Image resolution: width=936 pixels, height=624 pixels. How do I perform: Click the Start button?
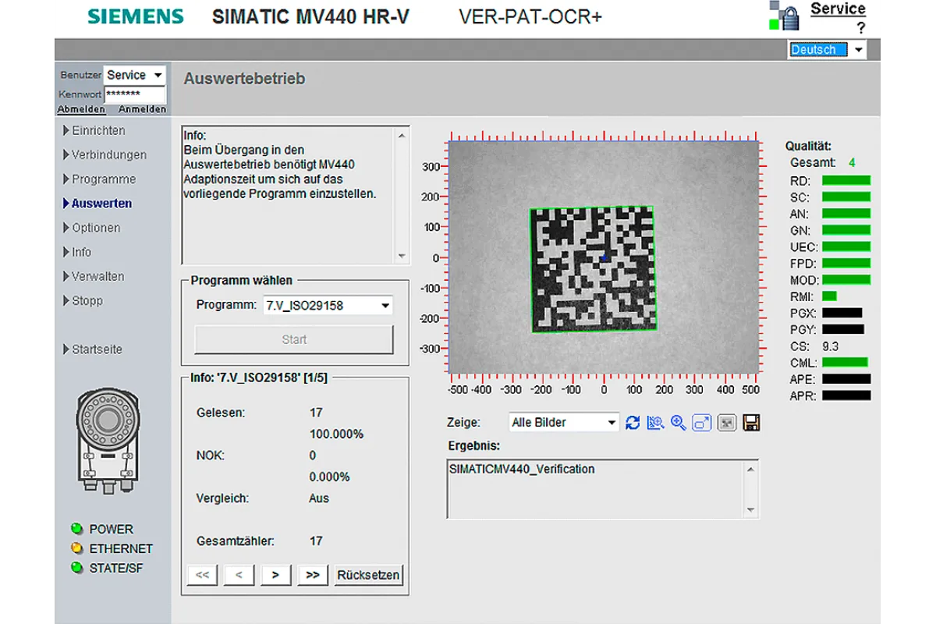point(294,339)
